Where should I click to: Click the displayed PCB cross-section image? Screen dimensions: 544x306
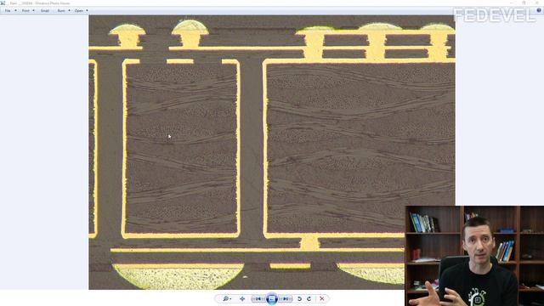[x=272, y=152]
